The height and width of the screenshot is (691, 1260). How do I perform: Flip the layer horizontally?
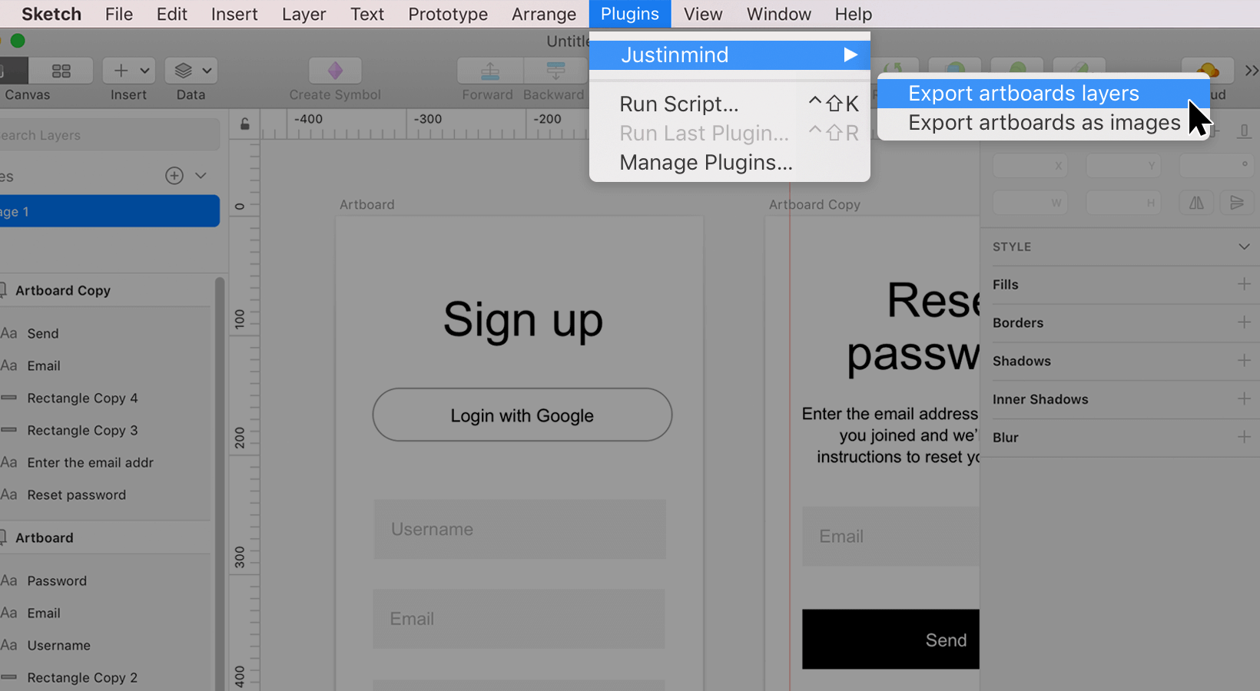[1196, 203]
